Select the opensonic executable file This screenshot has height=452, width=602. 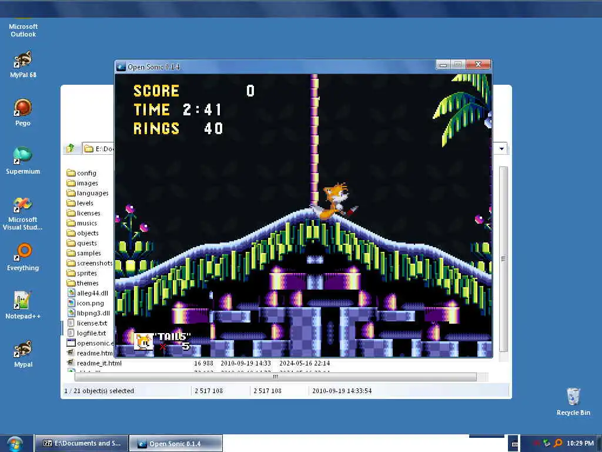coord(90,343)
